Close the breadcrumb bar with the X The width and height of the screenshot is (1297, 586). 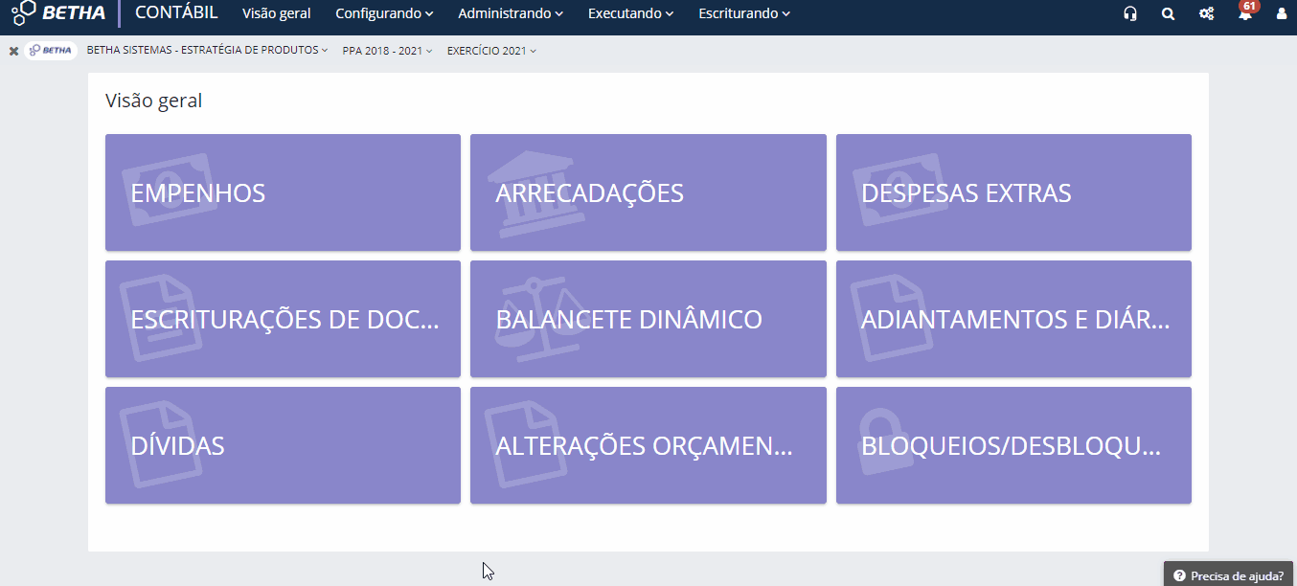[x=12, y=50]
